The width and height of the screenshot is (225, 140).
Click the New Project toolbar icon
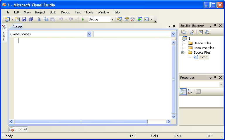coord(7,19)
